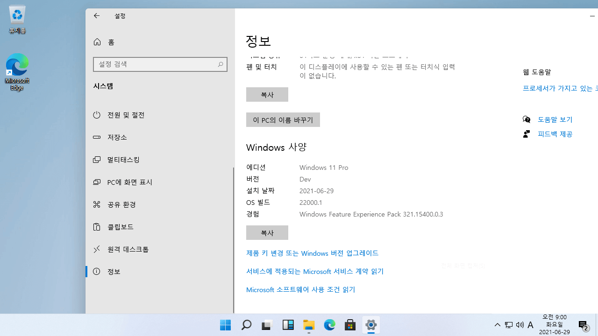Open the Microsoft Edge desktop shortcut
Image resolution: width=598 pixels, height=336 pixels.
(17, 72)
